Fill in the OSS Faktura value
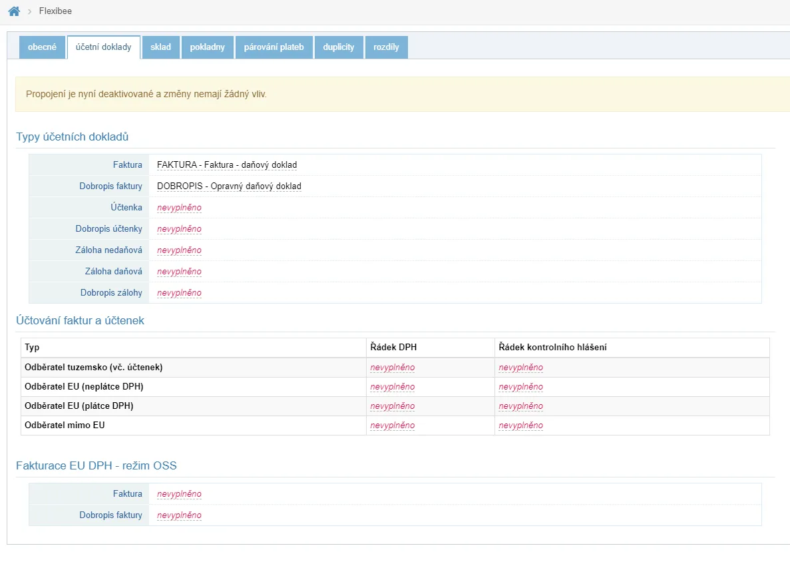790x574 pixels. pos(179,494)
